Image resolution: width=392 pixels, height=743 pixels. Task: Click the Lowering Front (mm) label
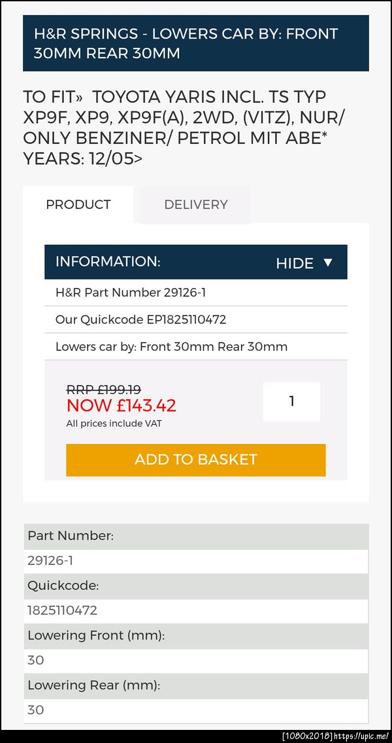point(96,636)
